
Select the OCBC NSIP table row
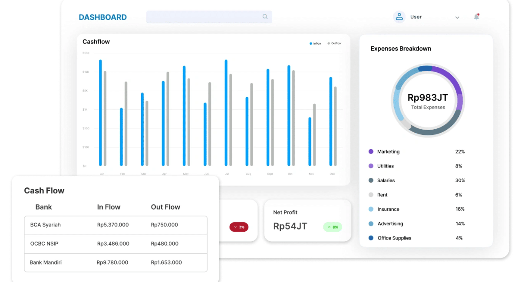[116, 244]
